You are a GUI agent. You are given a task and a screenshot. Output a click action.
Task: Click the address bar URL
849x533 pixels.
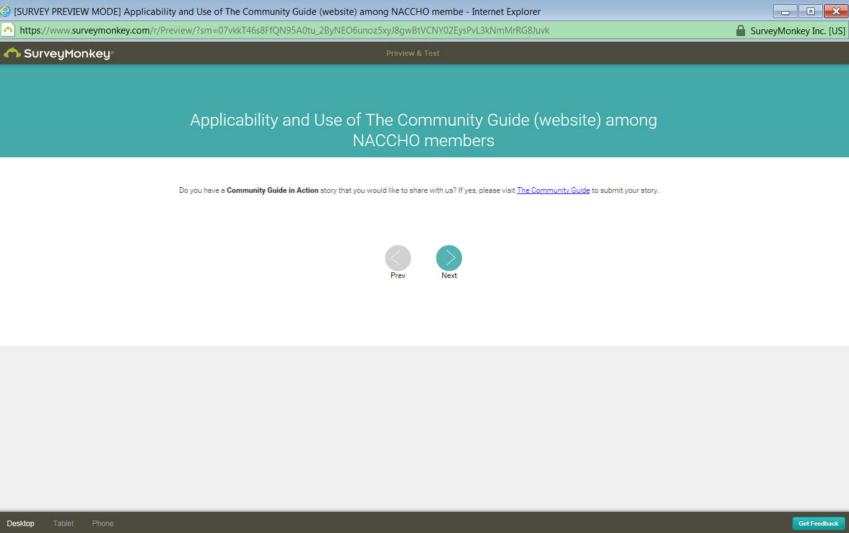click(x=285, y=30)
